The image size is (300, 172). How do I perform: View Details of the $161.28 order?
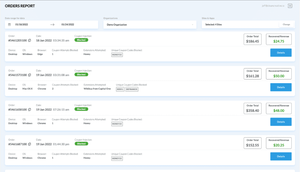pyautogui.click(x=281, y=87)
